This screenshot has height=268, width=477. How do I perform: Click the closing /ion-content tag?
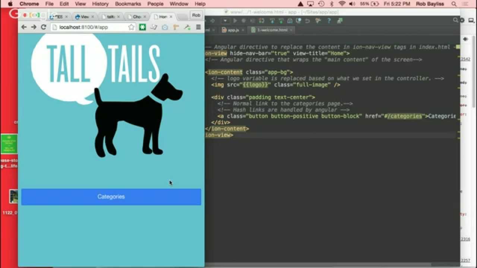[x=227, y=129]
